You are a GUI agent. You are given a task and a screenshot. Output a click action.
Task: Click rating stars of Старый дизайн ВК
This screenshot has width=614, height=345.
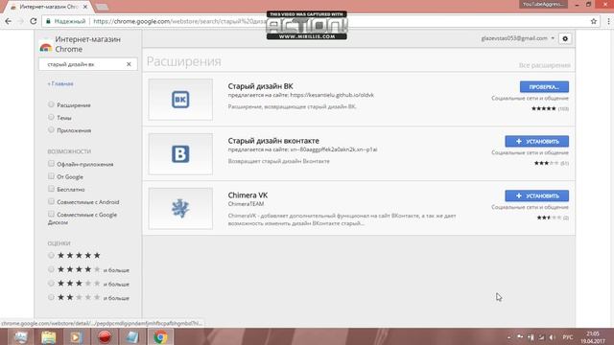pos(544,108)
